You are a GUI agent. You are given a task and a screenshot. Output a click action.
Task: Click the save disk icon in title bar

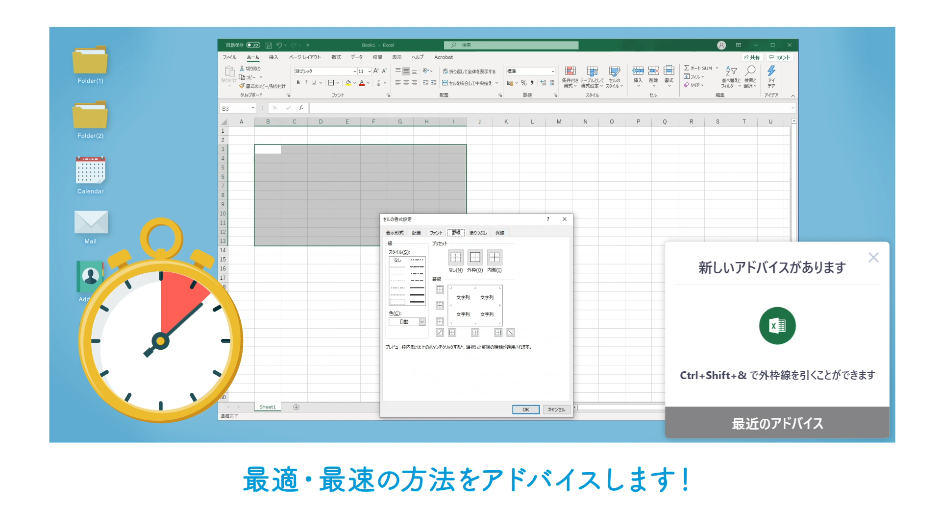click(269, 45)
